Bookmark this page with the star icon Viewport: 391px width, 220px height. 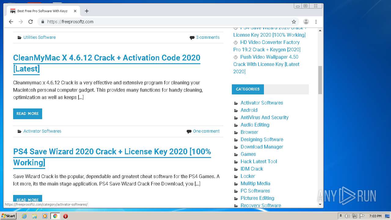(294, 22)
